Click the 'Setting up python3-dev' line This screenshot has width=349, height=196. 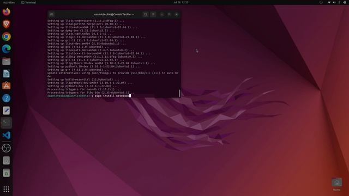(x=82, y=86)
